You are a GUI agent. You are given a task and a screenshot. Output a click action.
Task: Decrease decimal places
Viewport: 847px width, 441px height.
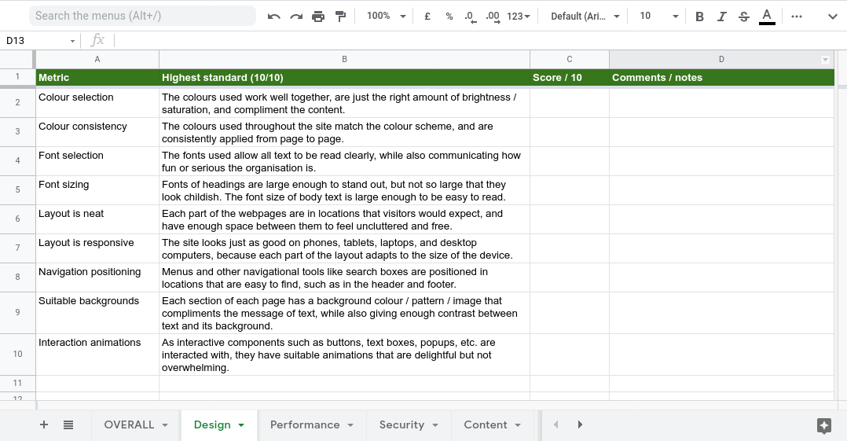tap(471, 17)
